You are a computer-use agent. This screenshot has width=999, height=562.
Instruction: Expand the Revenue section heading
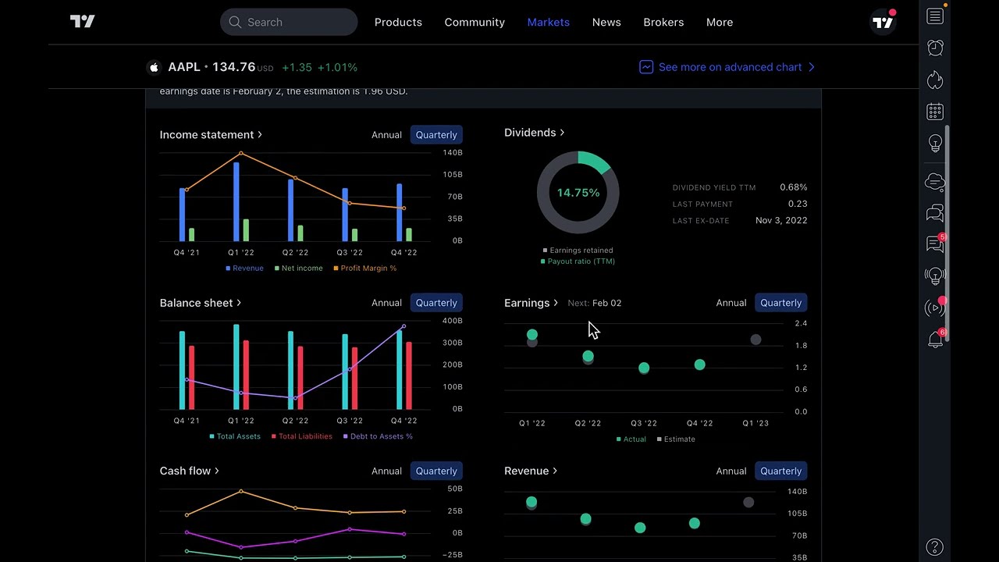point(531,471)
